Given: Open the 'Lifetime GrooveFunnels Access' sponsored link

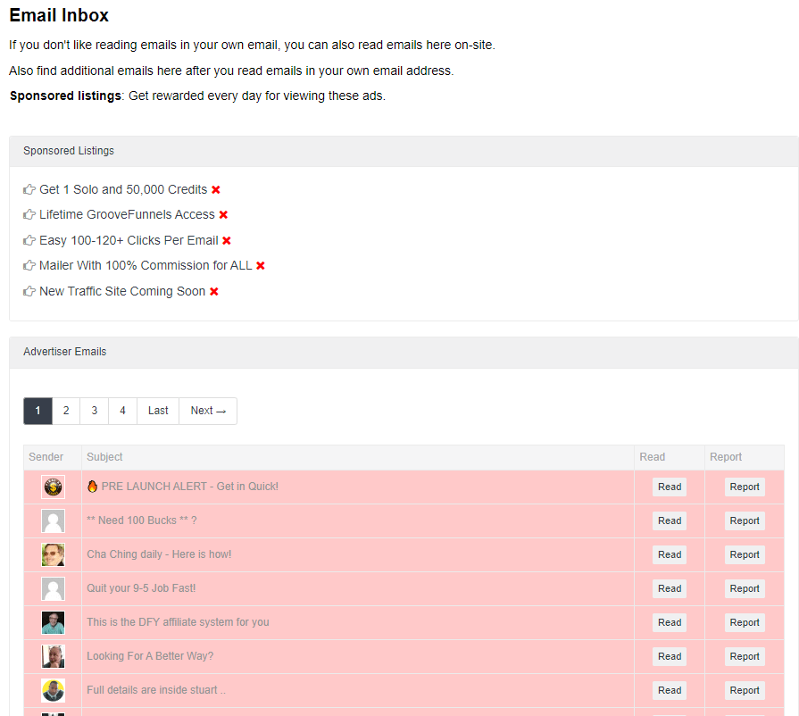Looking at the screenshot, I should pyautogui.click(x=126, y=214).
